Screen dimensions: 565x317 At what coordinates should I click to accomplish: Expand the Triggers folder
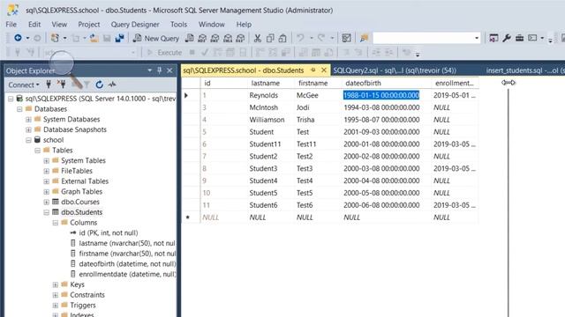55,306
